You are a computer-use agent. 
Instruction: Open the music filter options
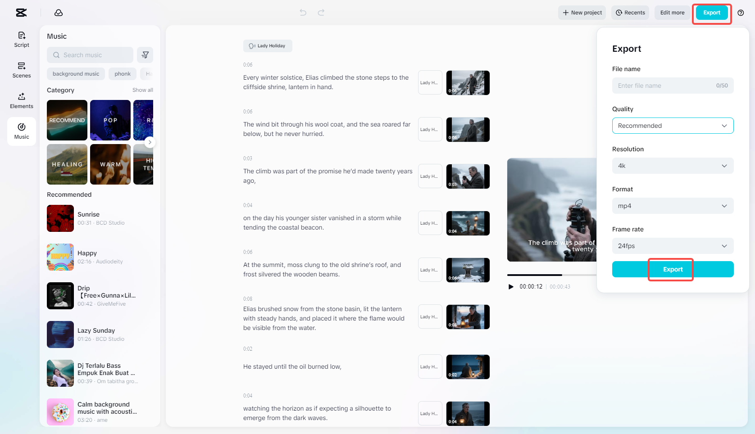pyautogui.click(x=145, y=54)
